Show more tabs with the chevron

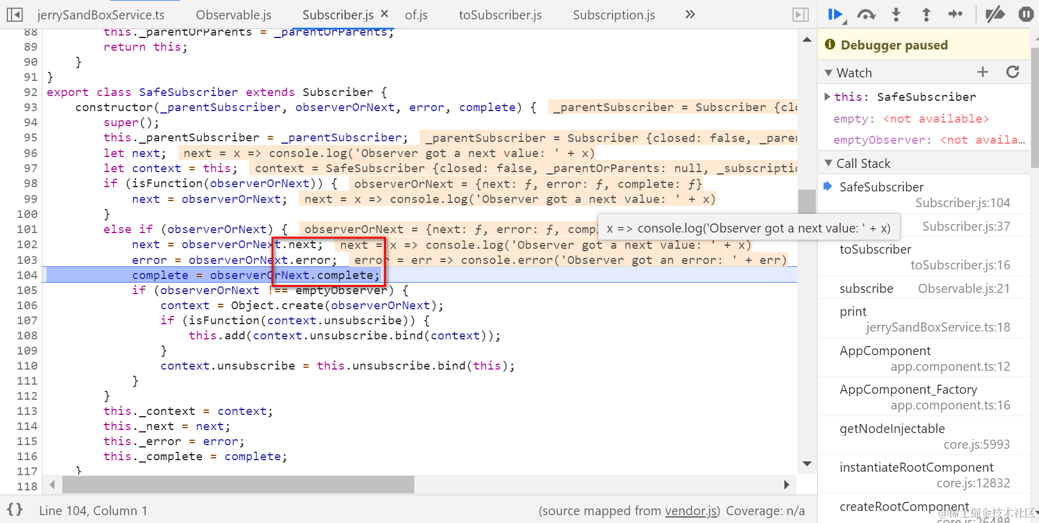[690, 14]
